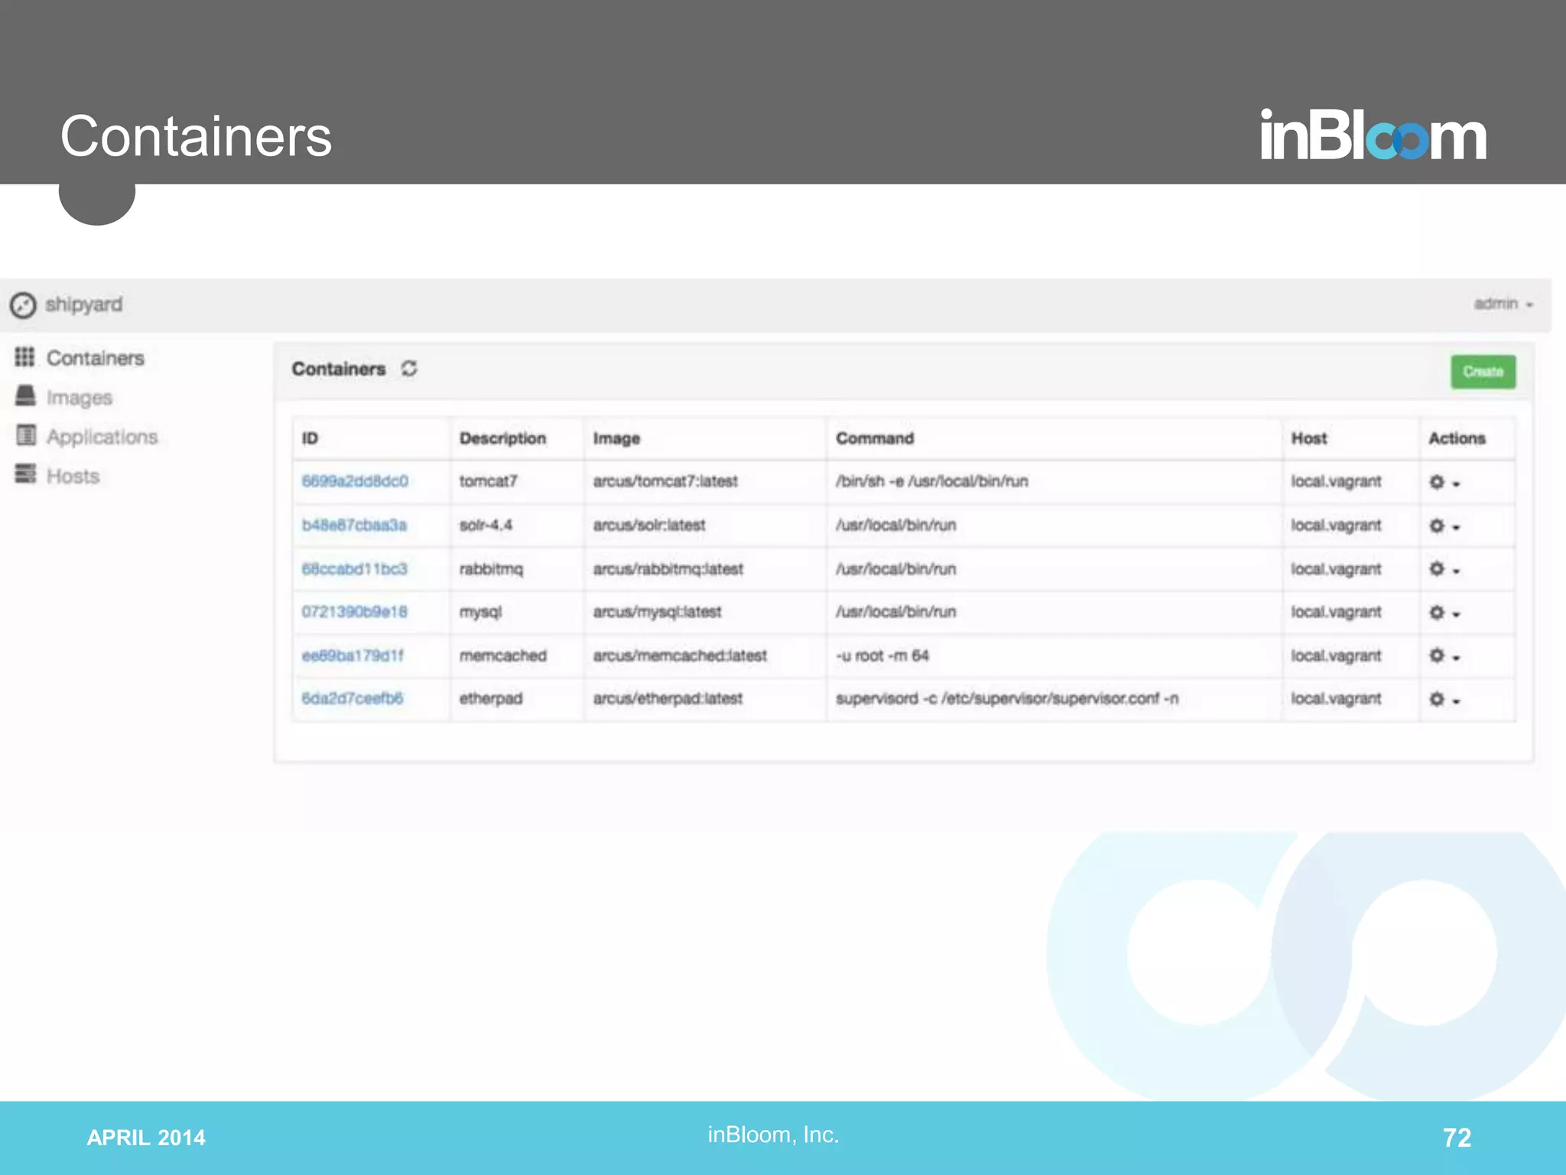Click the Description column header
Screen dimensions: 1566x1175
pos(502,438)
